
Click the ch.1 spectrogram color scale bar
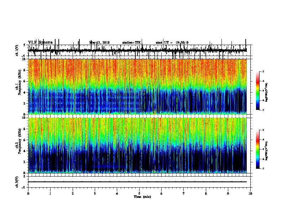point(258,91)
